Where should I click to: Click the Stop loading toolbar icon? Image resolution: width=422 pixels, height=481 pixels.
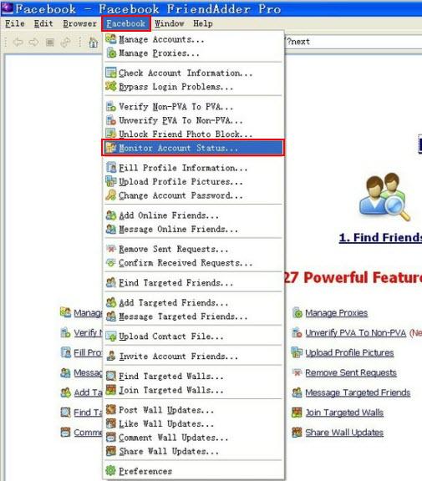49,42
